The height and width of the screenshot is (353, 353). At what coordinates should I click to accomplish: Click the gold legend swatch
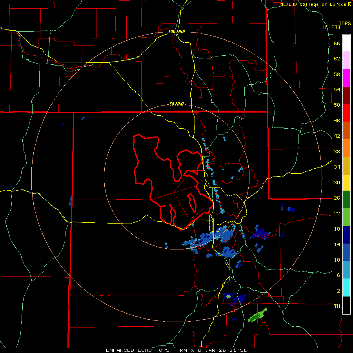[x=346, y=166]
